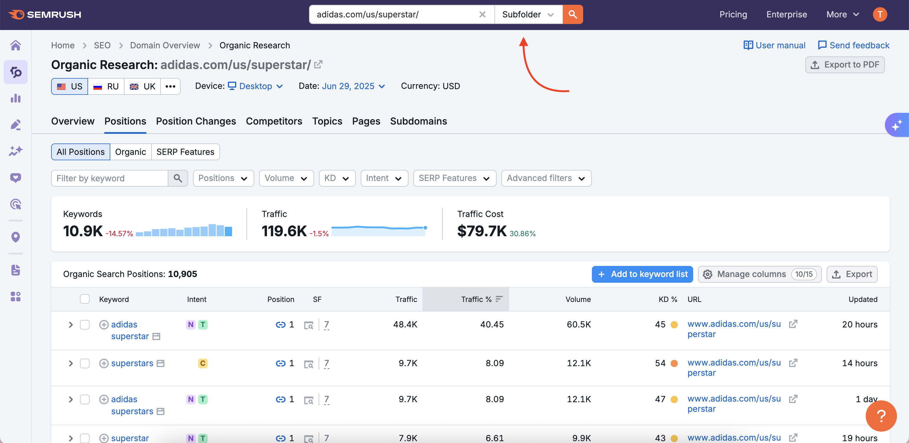
Task: Check the checkbox beside 'superstars' row
Action: [85, 363]
